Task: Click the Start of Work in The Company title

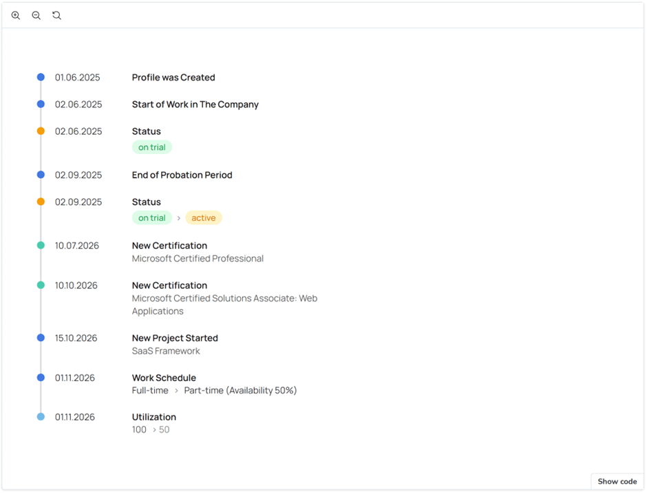Action: [x=195, y=105]
